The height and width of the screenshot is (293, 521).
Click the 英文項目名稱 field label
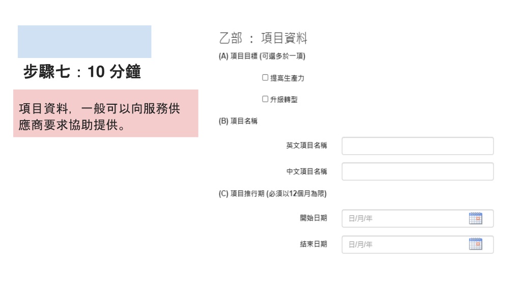point(307,145)
